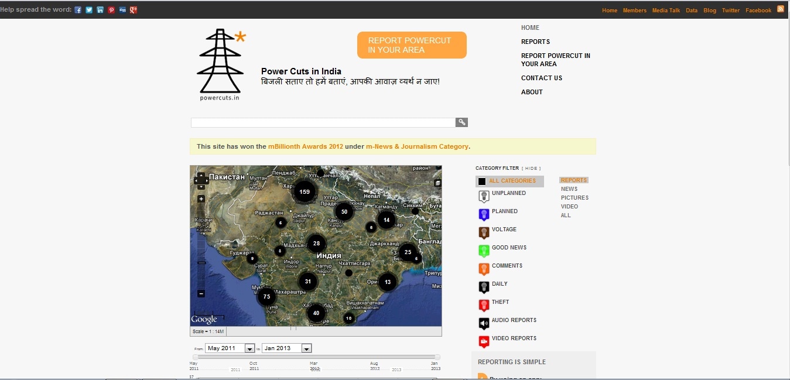Viewport: 790px width, 380px height.
Task: Toggle the Good News category filter
Action: coord(509,248)
